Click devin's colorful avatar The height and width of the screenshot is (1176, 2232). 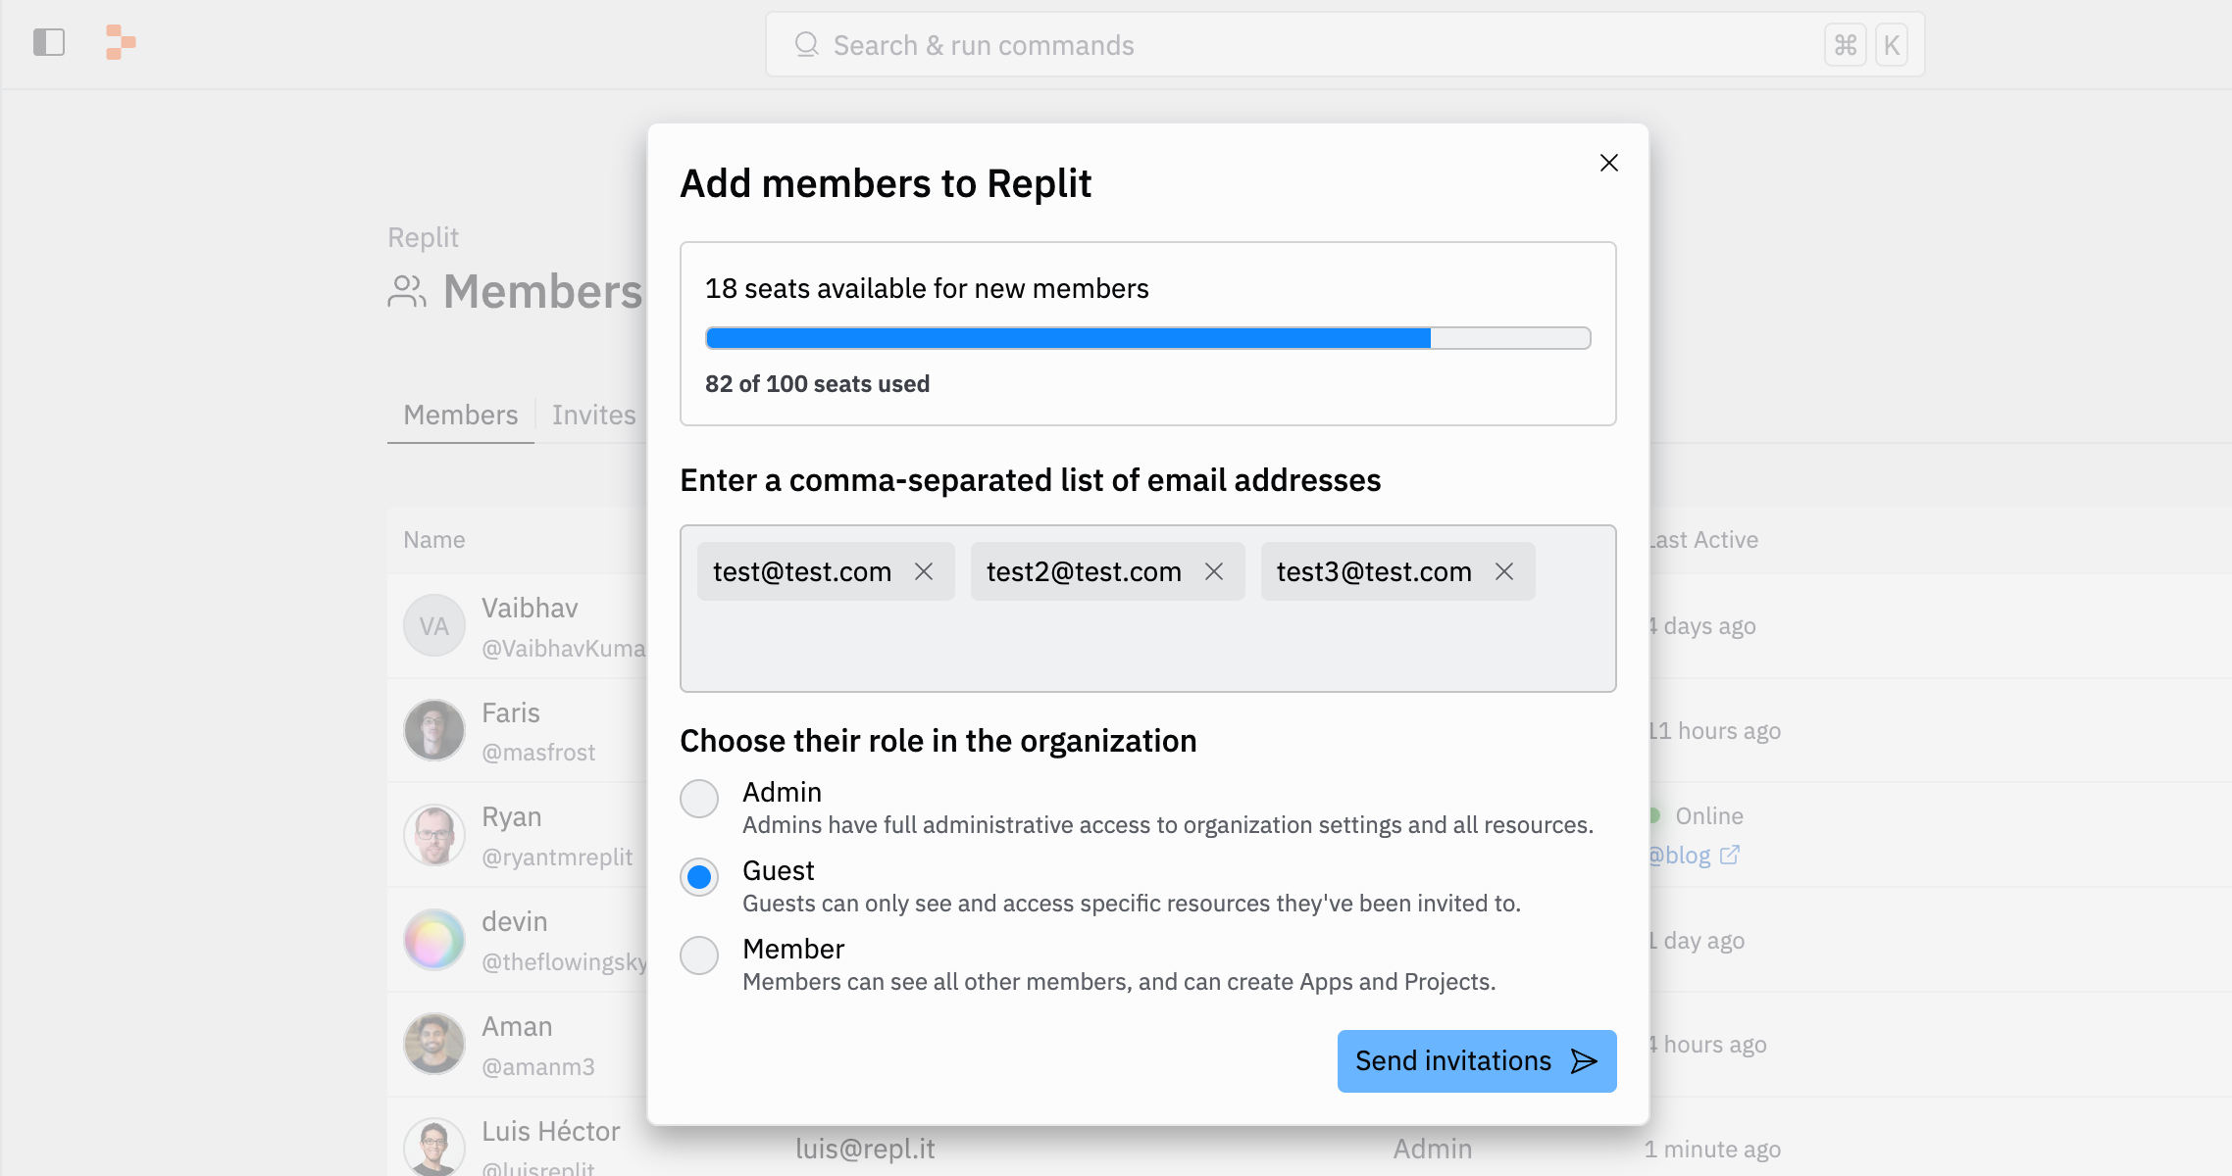click(434, 941)
